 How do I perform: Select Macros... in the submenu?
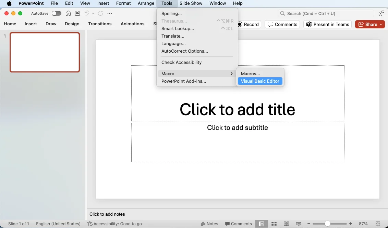click(x=260, y=73)
